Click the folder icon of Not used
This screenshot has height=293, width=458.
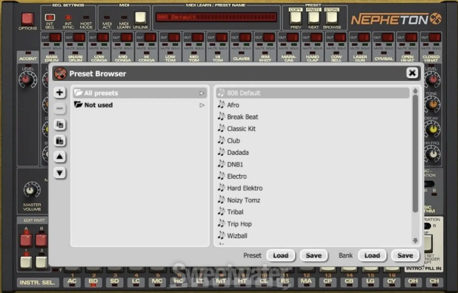coord(78,105)
